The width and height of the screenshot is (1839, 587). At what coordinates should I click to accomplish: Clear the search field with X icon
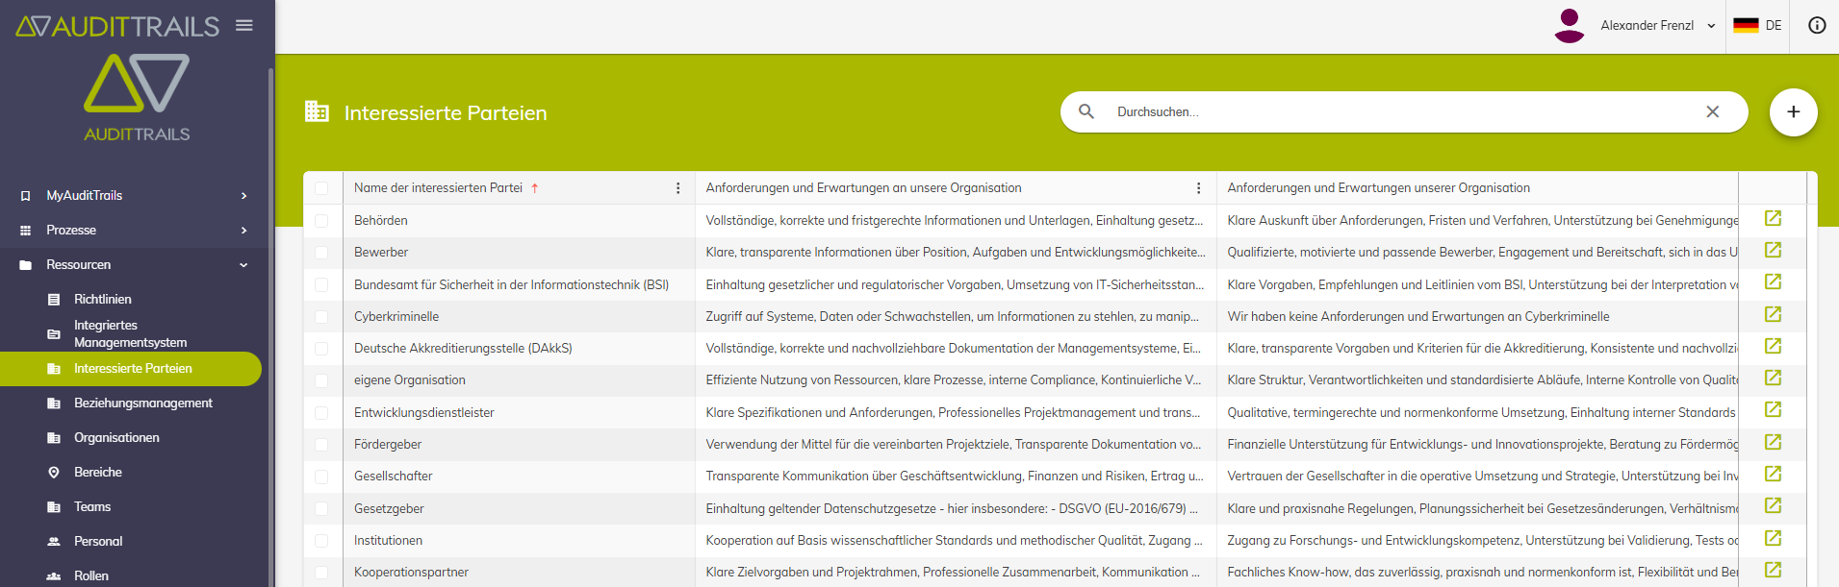click(x=1713, y=111)
